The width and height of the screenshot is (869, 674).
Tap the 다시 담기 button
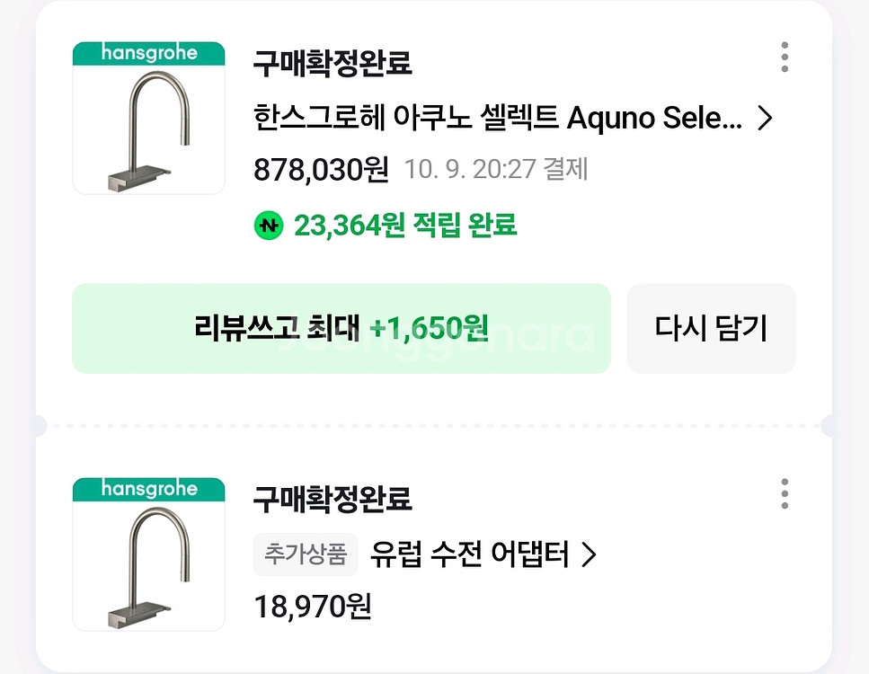tap(711, 328)
